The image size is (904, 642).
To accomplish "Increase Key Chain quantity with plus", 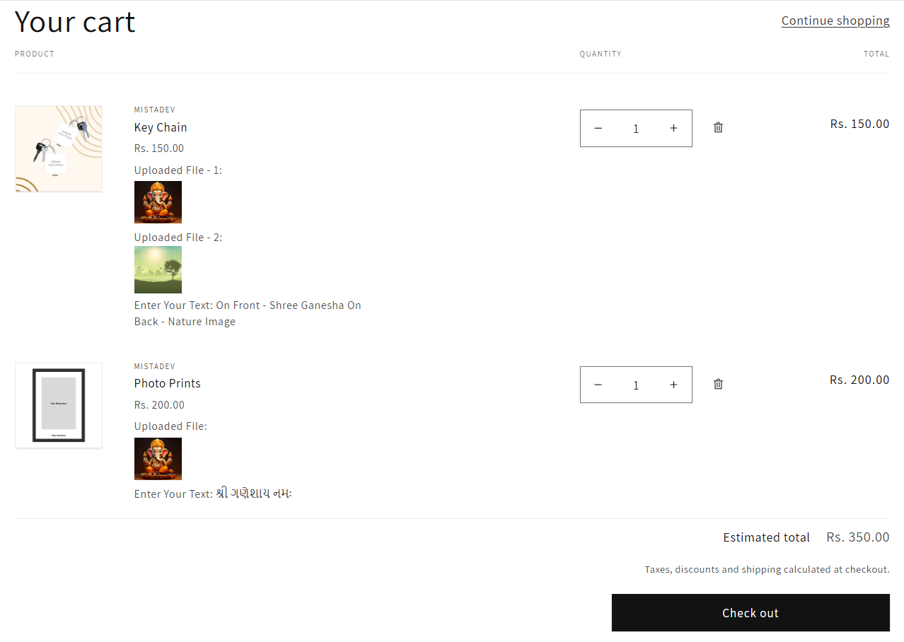I will click(x=673, y=128).
